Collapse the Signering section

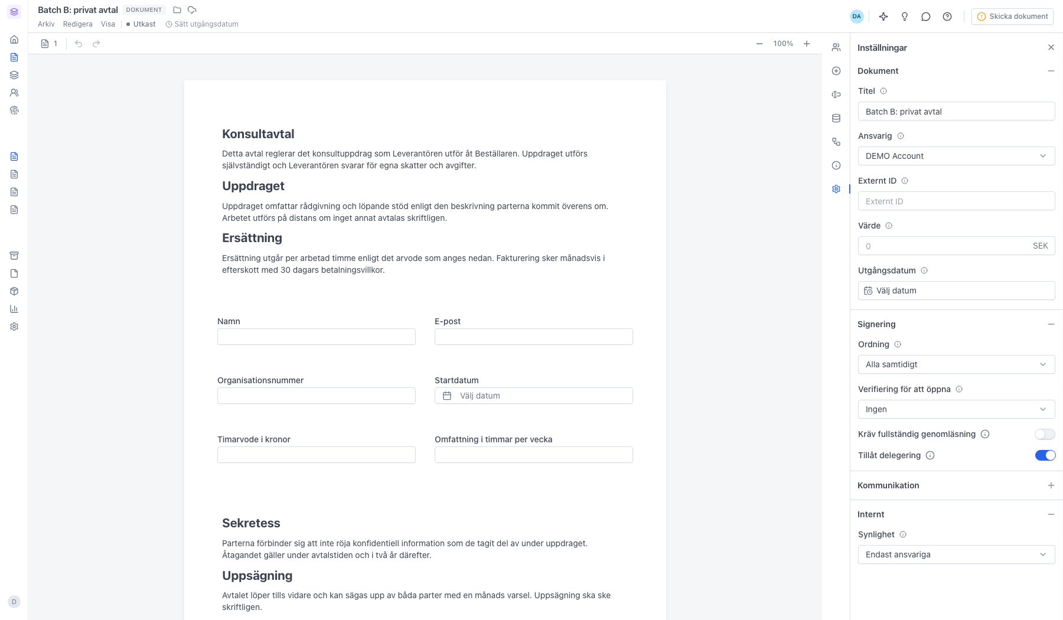[x=1051, y=324]
